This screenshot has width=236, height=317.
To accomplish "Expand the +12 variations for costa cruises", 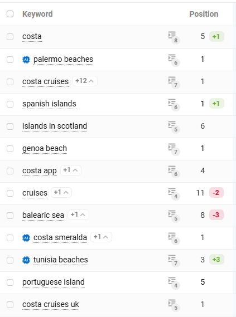I will (85, 81).
